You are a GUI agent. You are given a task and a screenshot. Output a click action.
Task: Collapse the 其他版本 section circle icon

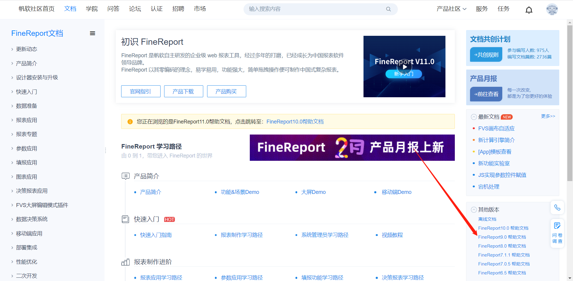[x=474, y=210]
